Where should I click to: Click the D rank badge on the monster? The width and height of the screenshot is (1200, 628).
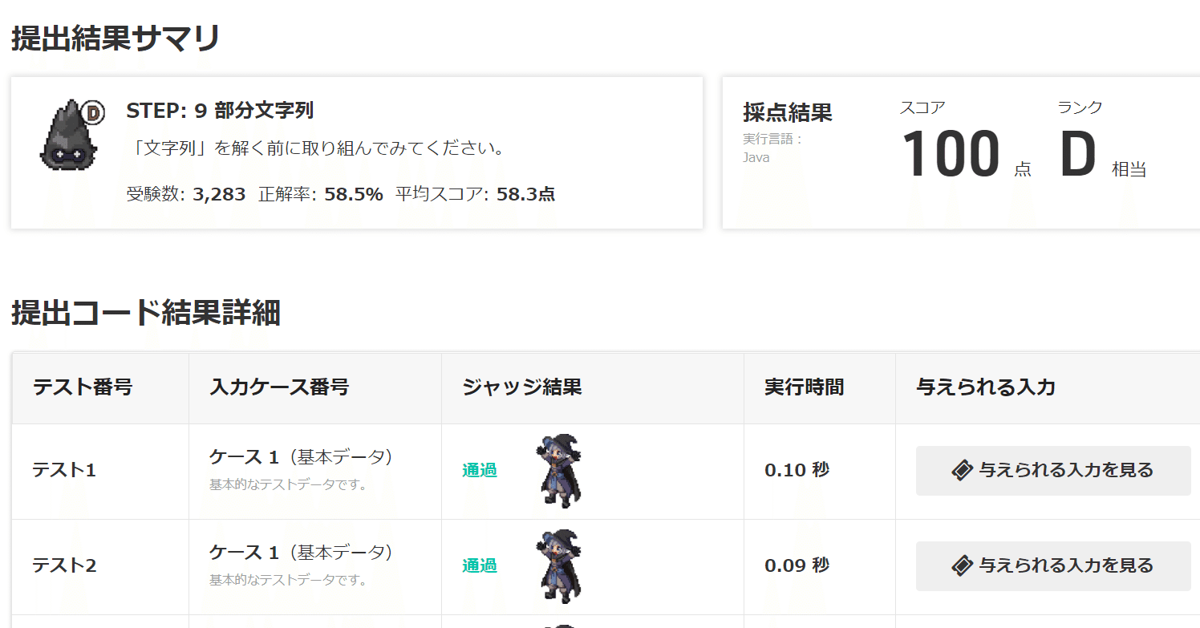click(94, 113)
